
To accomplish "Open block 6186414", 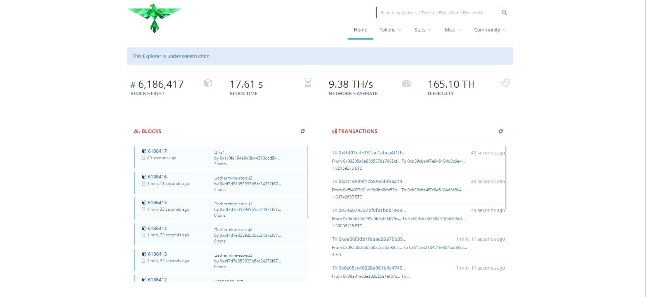I will [x=157, y=228].
